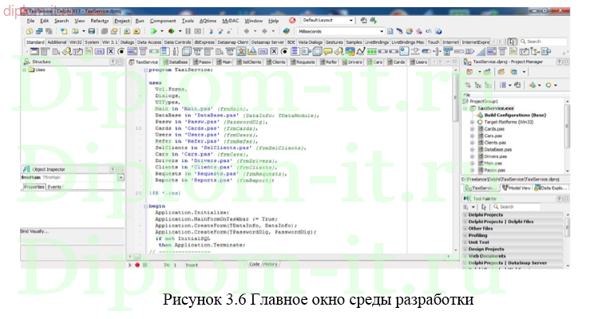The width and height of the screenshot is (590, 319).
Task: Switch to the History tab below editor
Action: (271, 264)
